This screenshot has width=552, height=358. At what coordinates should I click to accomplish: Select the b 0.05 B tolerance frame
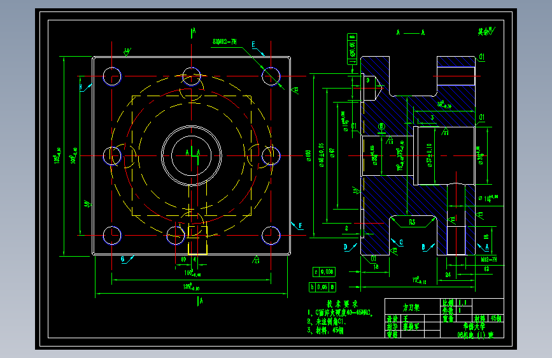[x=322, y=287]
